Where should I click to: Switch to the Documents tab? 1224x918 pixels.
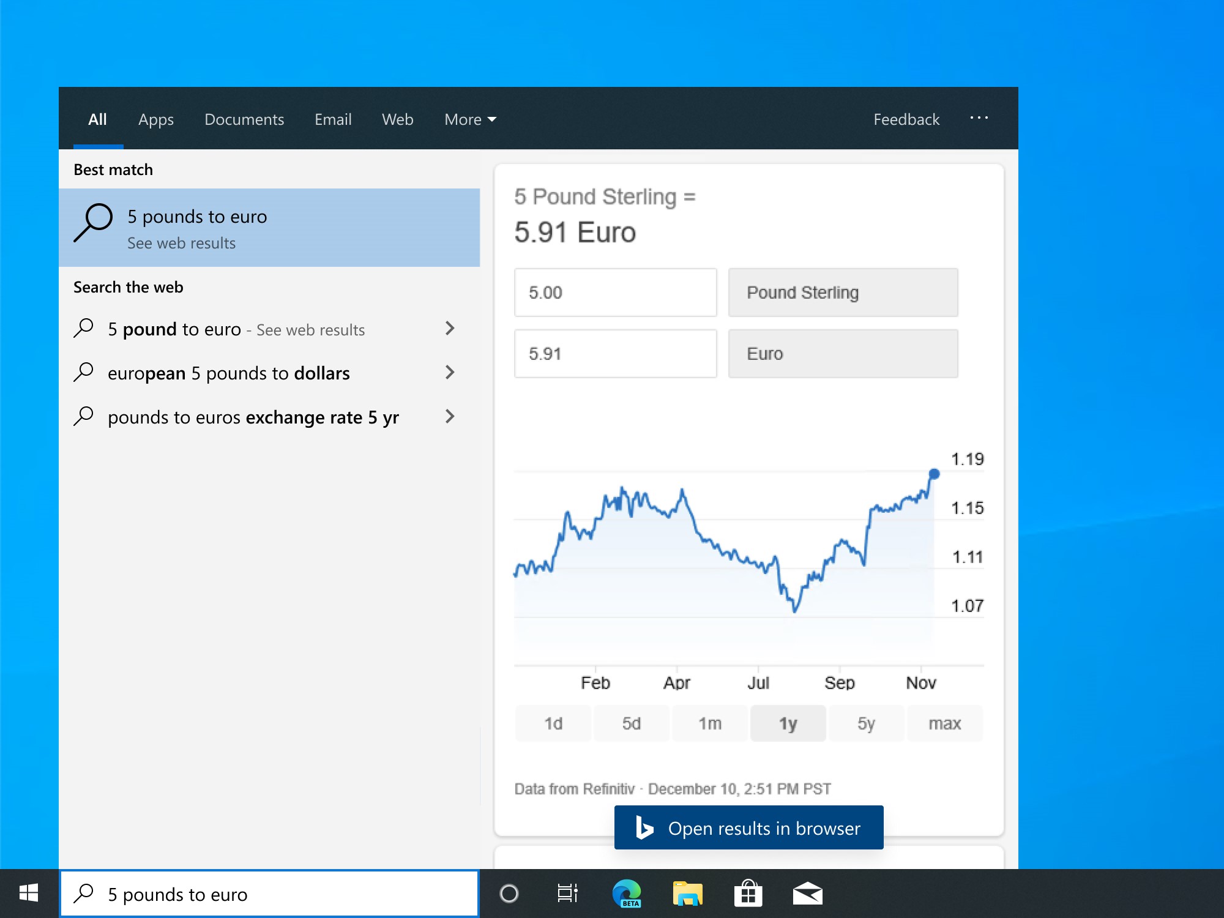[244, 119]
